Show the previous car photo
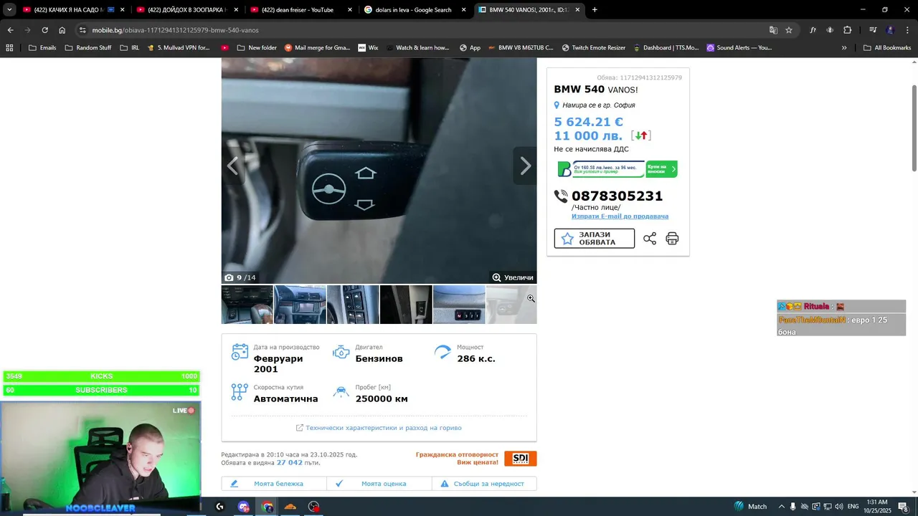Image resolution: width=918 pixels, height=516 pixels. [x=232, y=166]
